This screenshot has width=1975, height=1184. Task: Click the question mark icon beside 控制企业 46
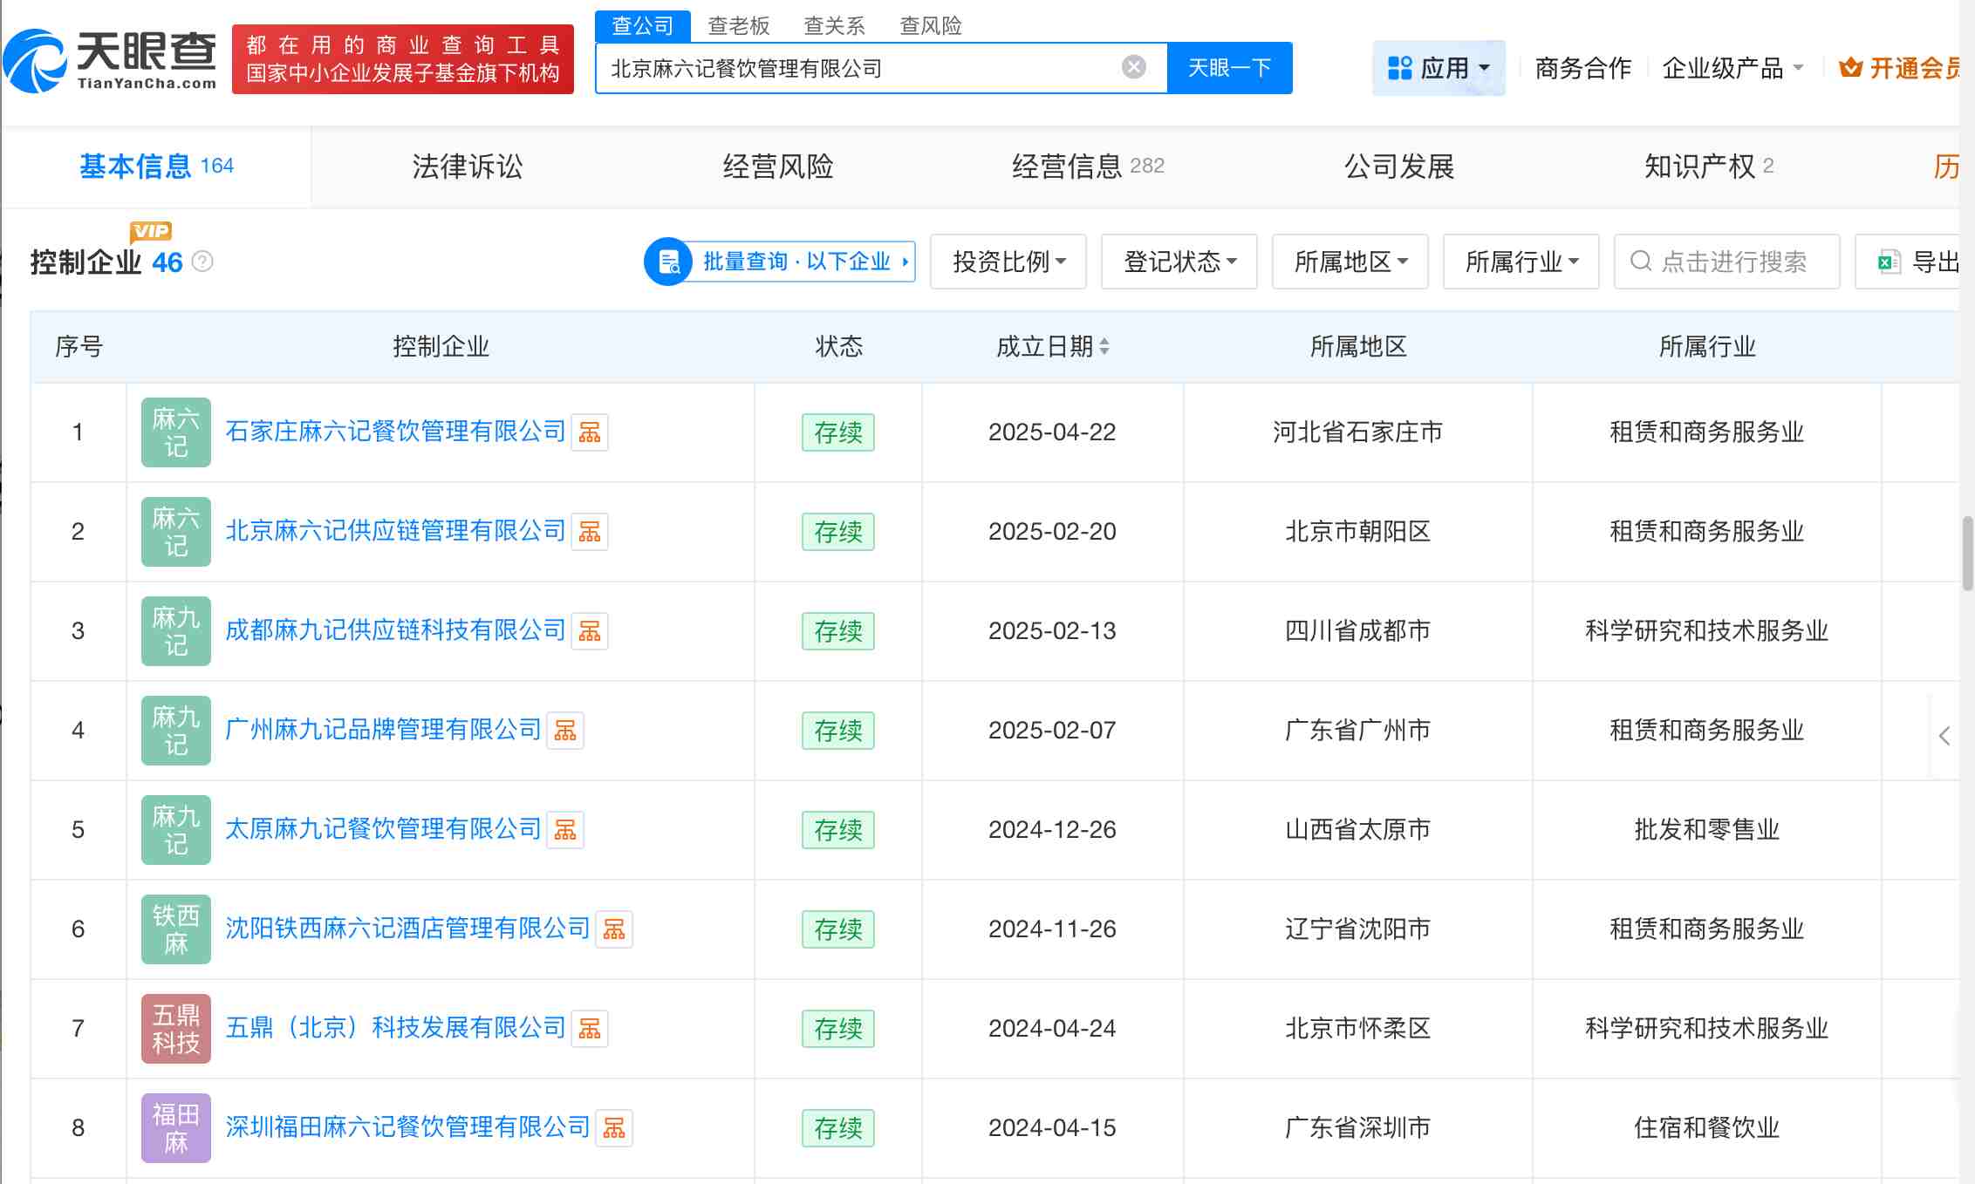pos(202,262)
